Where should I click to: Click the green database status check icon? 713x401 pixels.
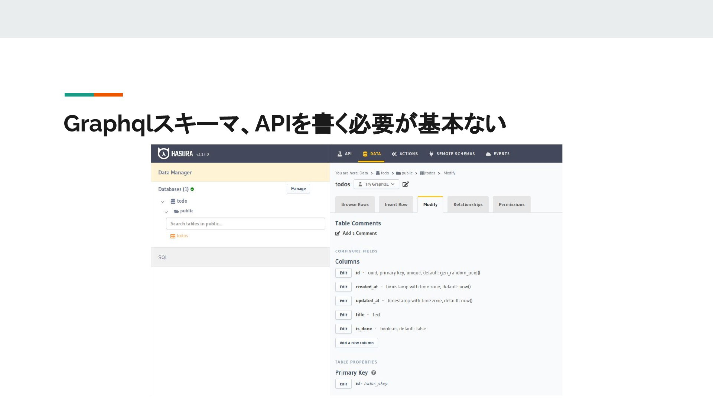(192, 189)
